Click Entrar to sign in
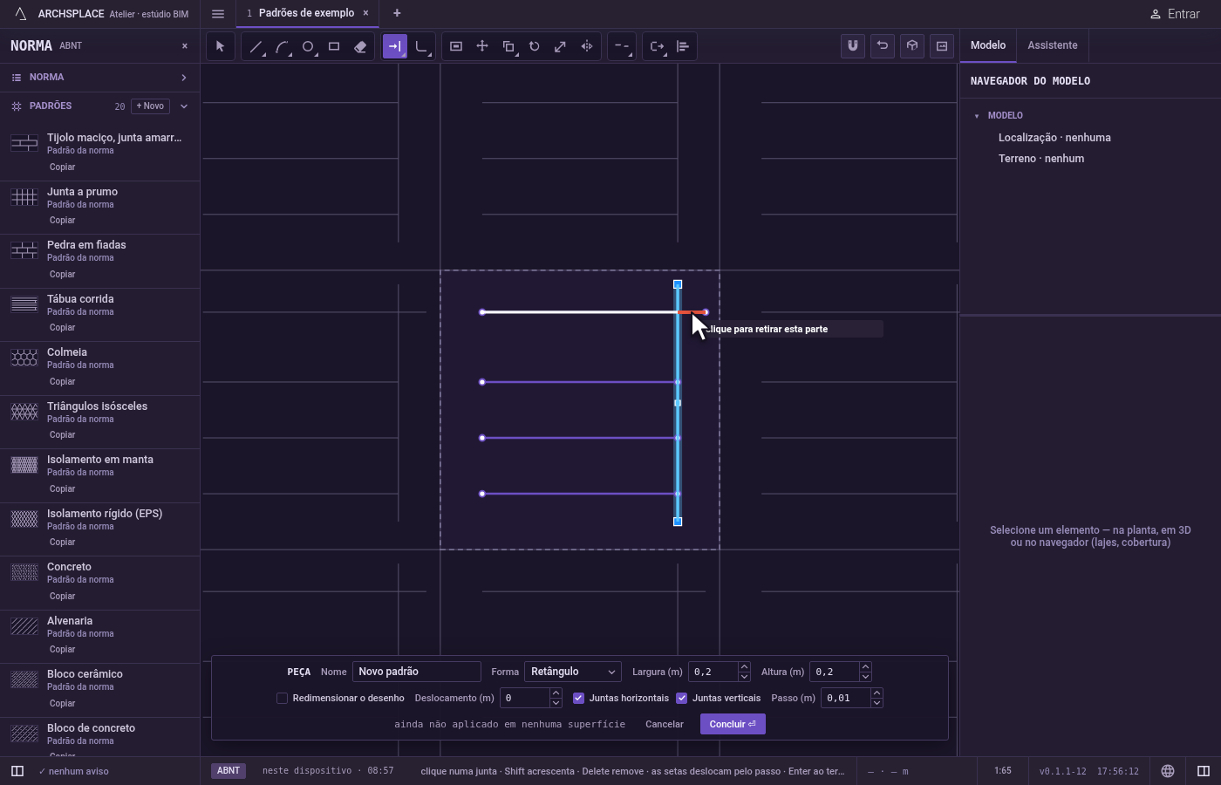The width and height of the screenshot is (1221, 785). coord(1175,14)
